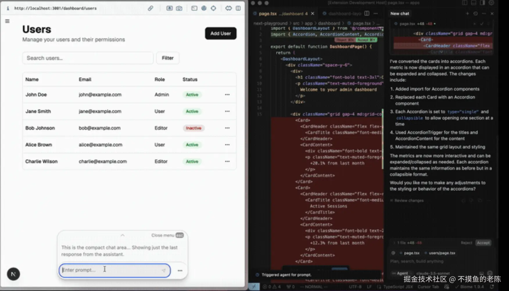
Task: Open row actions for Jane Smith
Action: point(227,111)
